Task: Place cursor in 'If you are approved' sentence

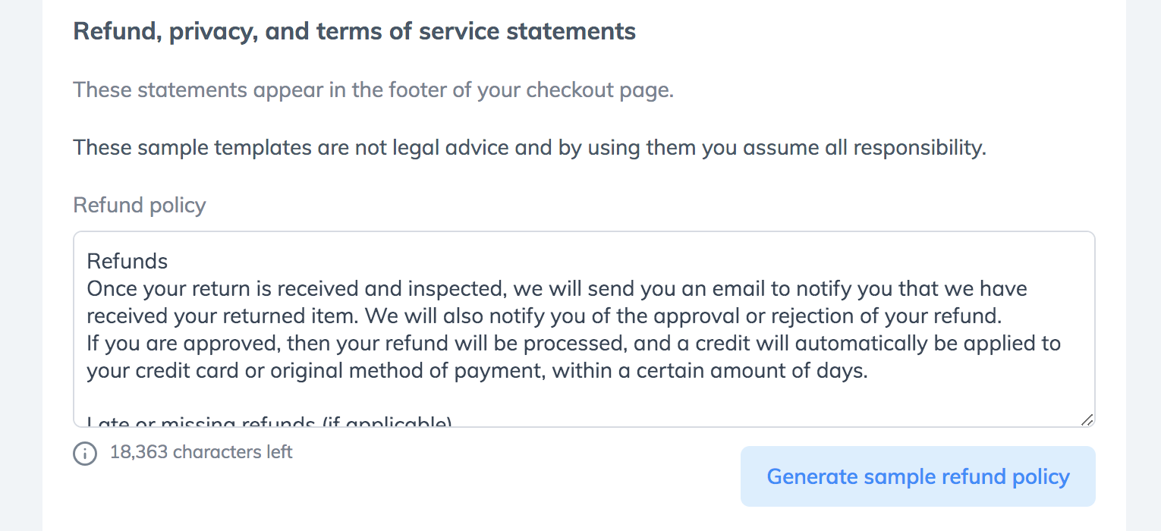Action: 574,344
